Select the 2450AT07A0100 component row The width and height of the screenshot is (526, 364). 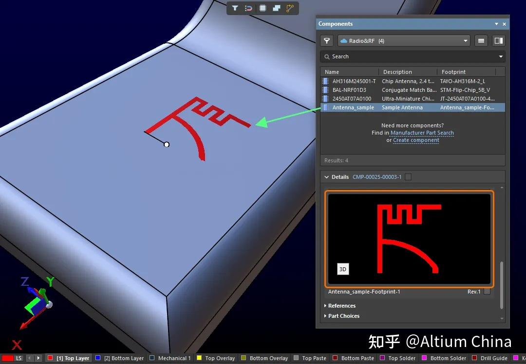click(413, 99)
